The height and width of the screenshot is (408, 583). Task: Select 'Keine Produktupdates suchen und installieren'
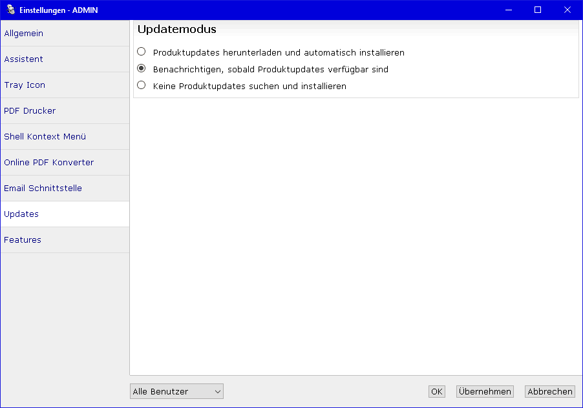coord(142,85)
